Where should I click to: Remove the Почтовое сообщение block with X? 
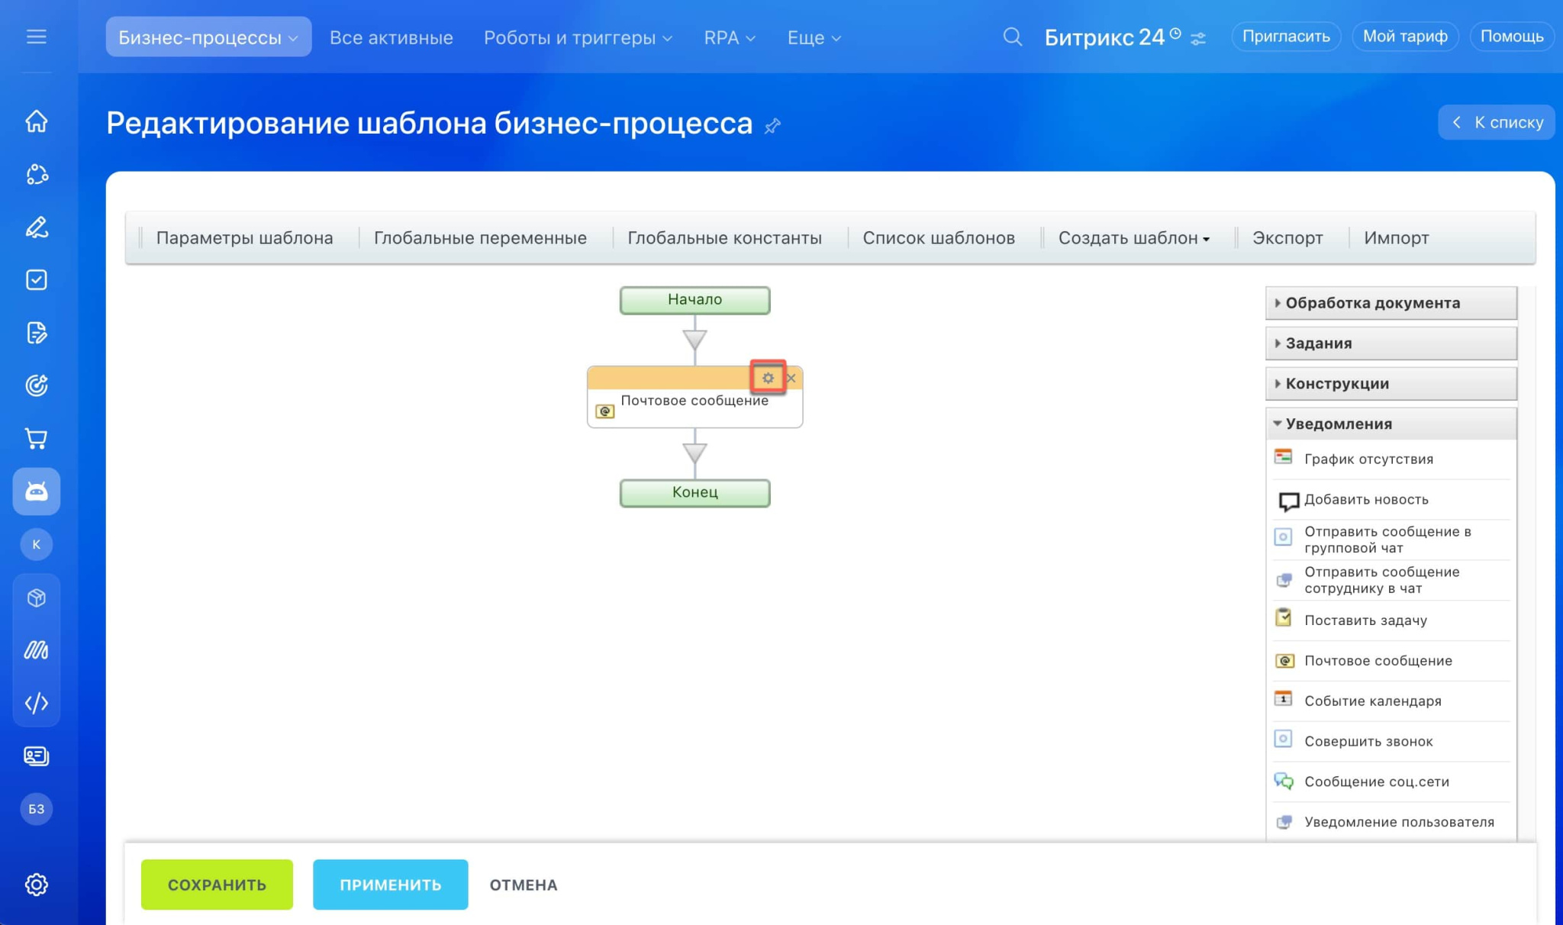point(791,378)
